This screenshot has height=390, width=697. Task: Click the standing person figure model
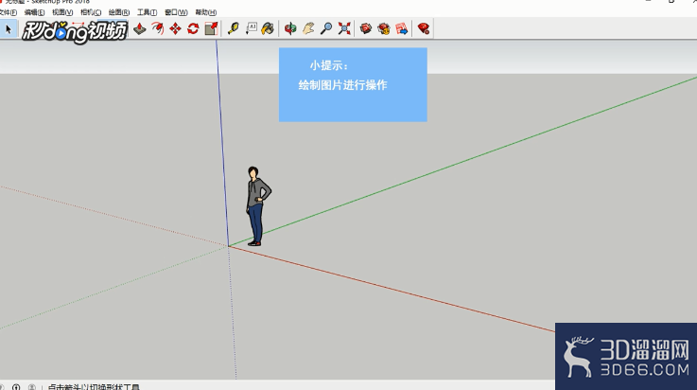[x=258, y=206]
